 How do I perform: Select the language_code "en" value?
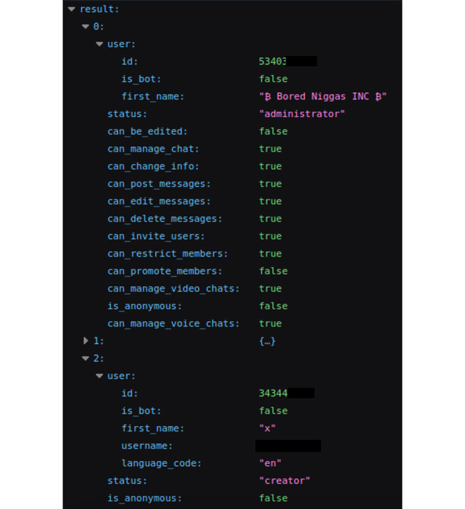coord(270,463)
